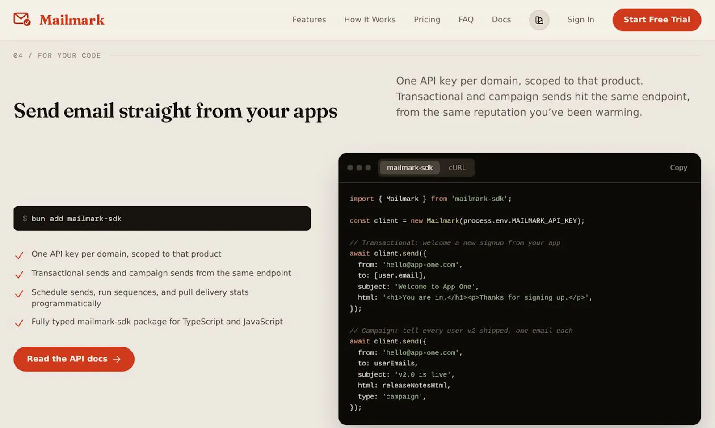Click the checkmark beside Fully typed mailmark-sdk package
Viewport: 715px width, 428px height.
19,323
